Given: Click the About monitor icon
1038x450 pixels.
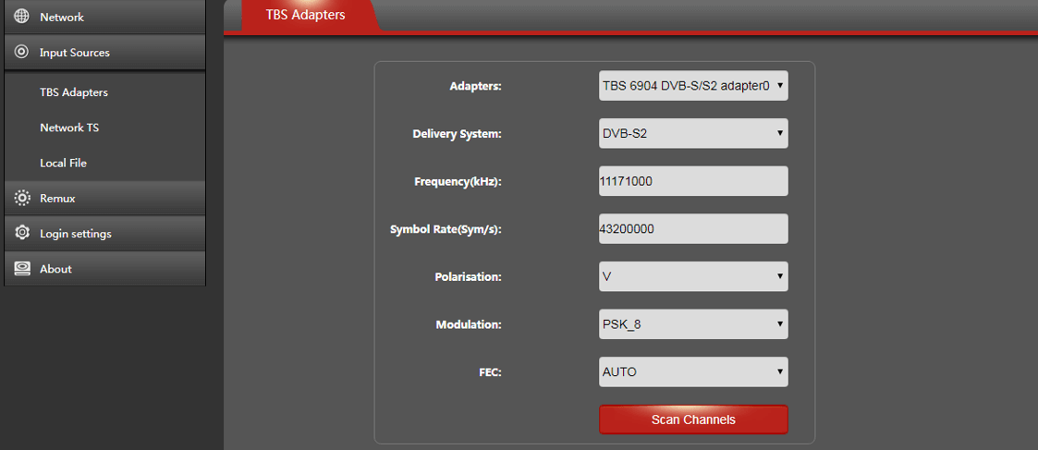Looking at the screenshot, I should [x=21, y=269].
